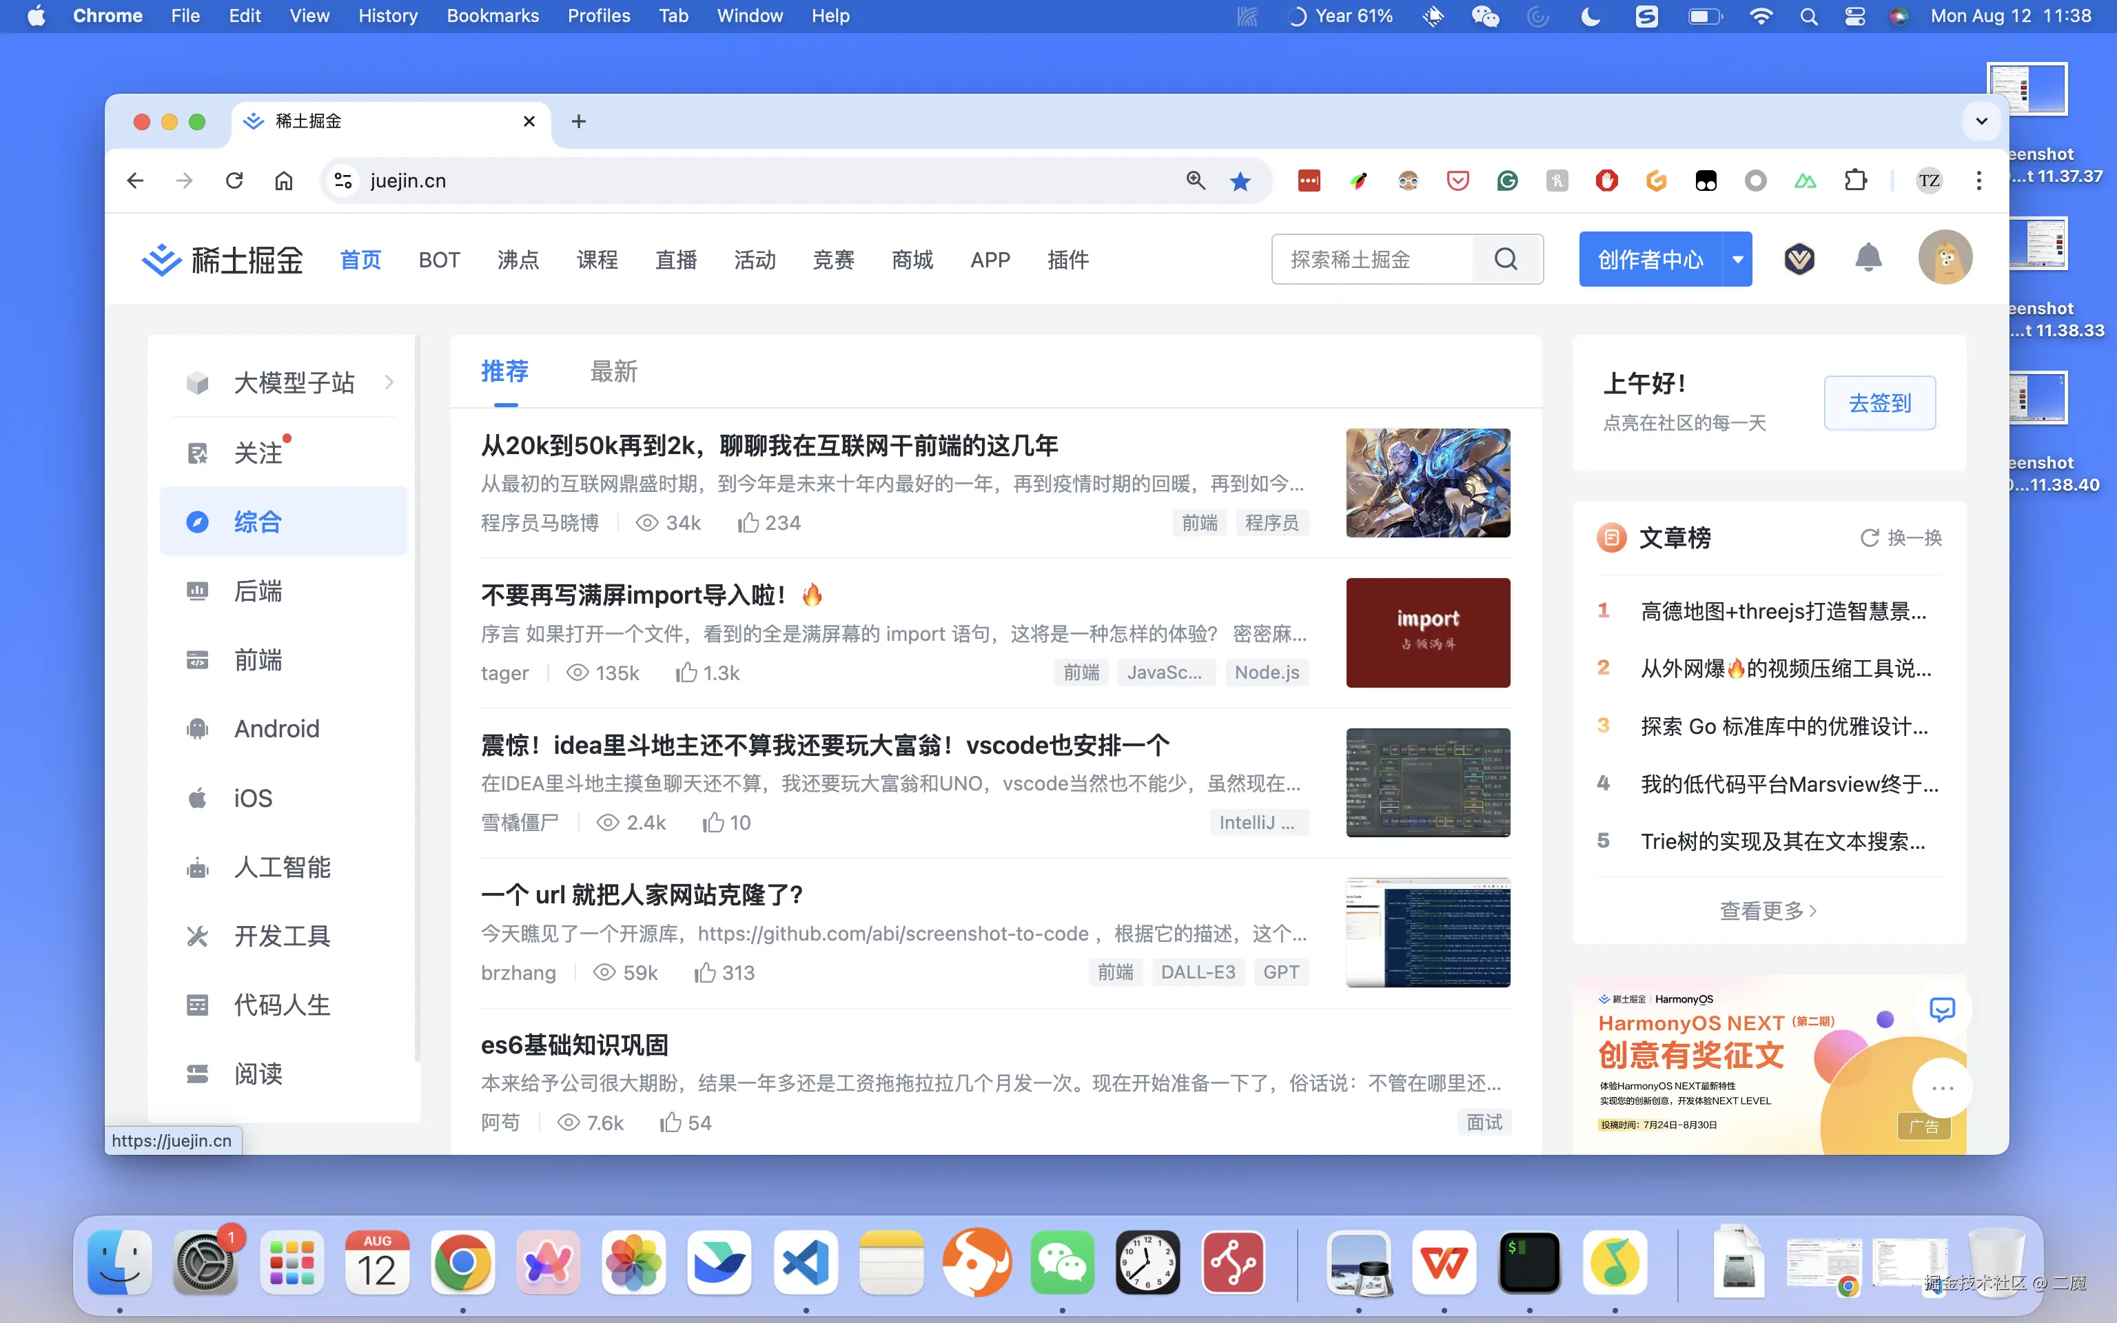
Task: Click Chrome's reload page button
Action: pyautogui.click(x=234, y=181)
